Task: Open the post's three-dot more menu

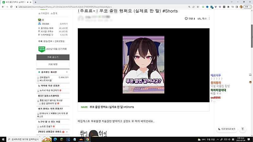Action: [209, 19]
